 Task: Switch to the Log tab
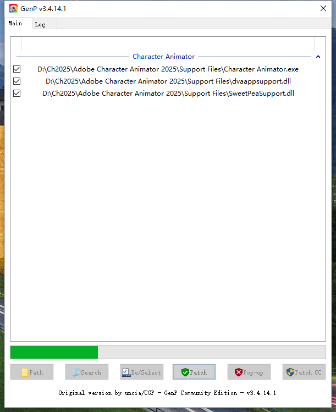(x=45, y=24)
